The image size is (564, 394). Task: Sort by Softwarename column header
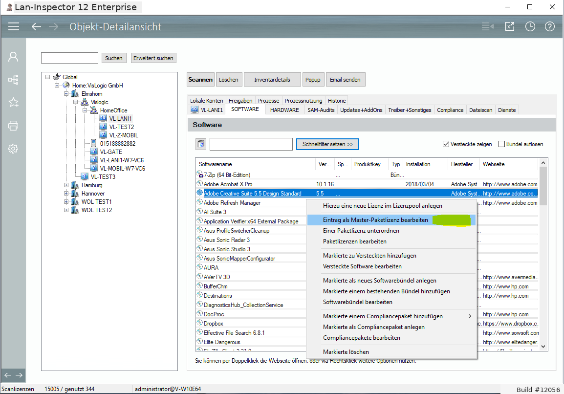tap(256, 164)
